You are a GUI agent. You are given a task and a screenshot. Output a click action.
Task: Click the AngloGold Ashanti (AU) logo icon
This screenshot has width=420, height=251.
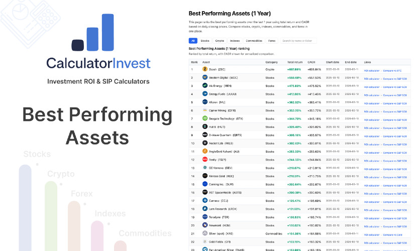point(205,151)
